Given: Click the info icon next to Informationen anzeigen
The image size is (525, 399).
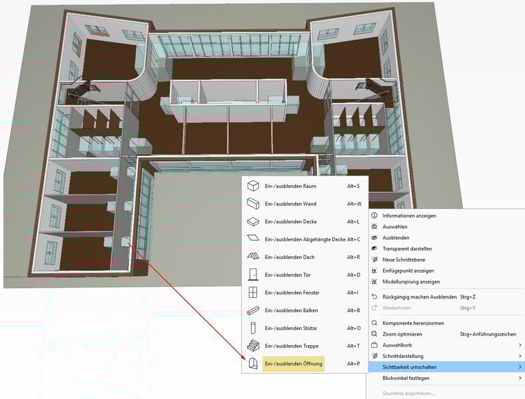Looking at the screenshot, I should (x=375, y=216).
